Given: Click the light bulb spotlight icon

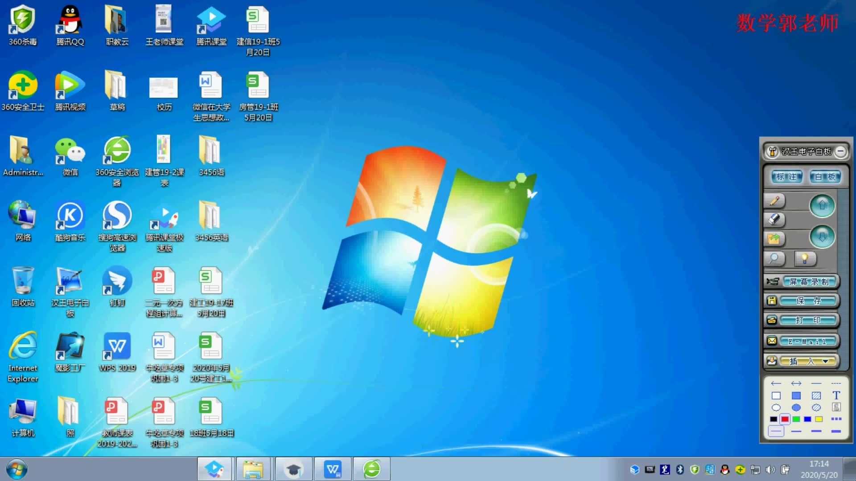Looking at the screenshot, I should (805, 258).
